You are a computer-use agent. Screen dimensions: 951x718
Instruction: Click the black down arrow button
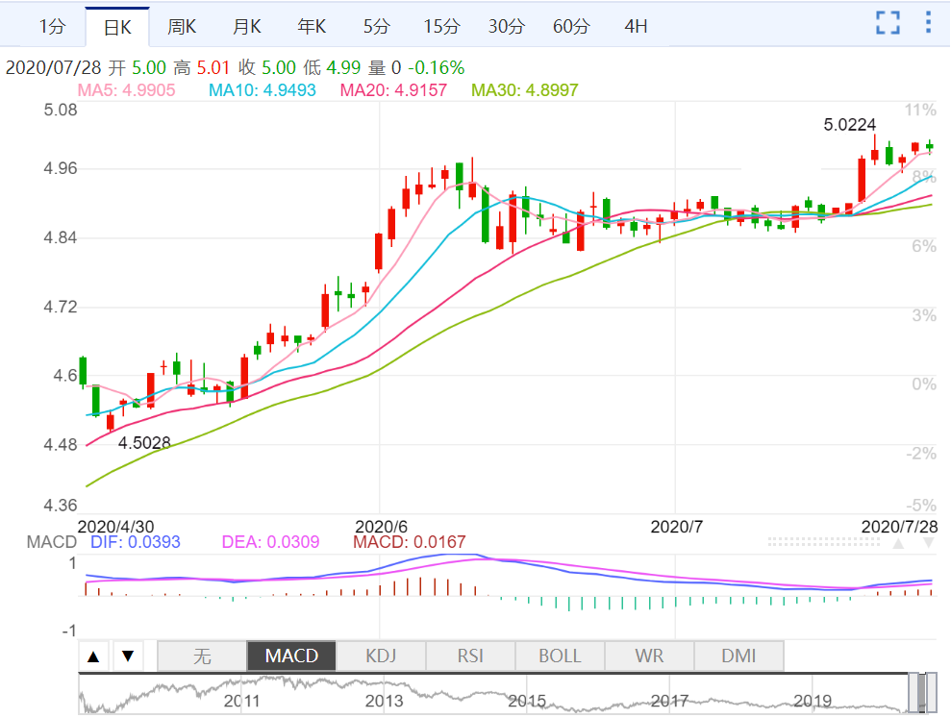coord(128,656)
